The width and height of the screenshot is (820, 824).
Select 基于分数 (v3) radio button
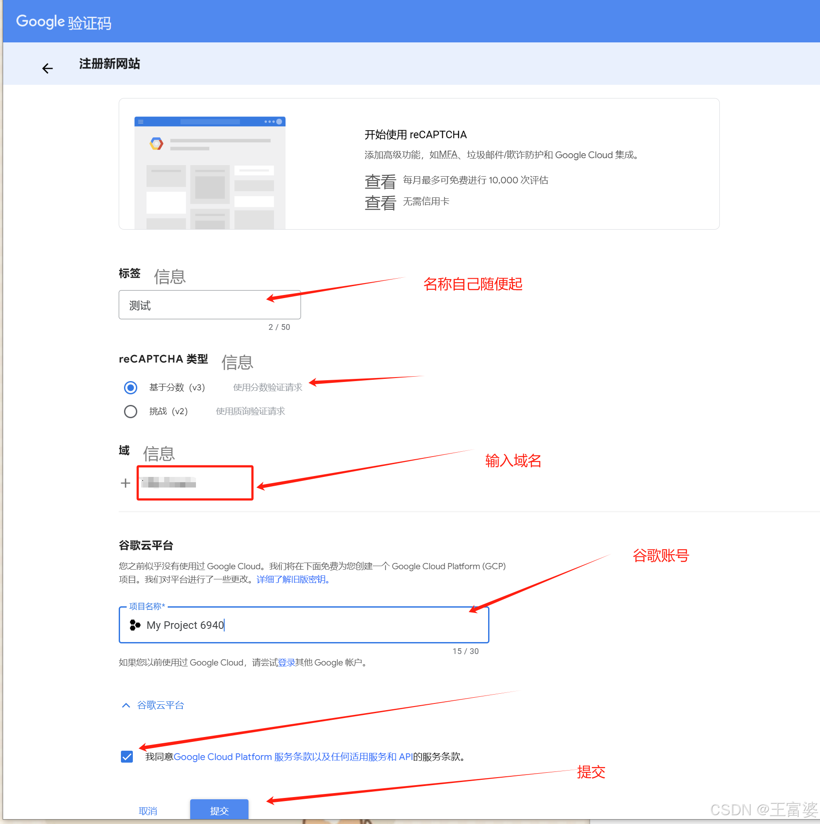pos(131,388)
